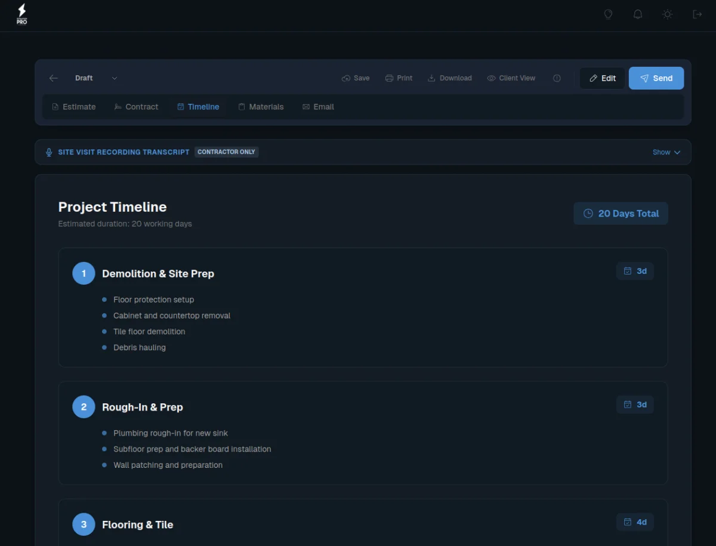This screenshot has height=546, width=716.
Task: Open the Draft status dropdown
Action: tap(114, 78)
